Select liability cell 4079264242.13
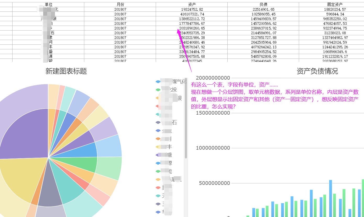Image resolution: width=364 pixels, height=217 pixels. [263, 47]
